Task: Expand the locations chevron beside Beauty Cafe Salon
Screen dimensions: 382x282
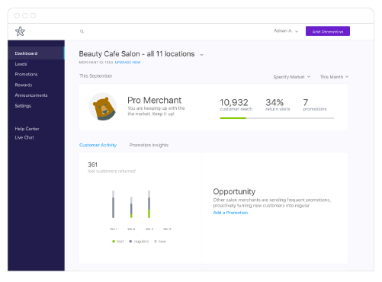Action: click(202, 55)
